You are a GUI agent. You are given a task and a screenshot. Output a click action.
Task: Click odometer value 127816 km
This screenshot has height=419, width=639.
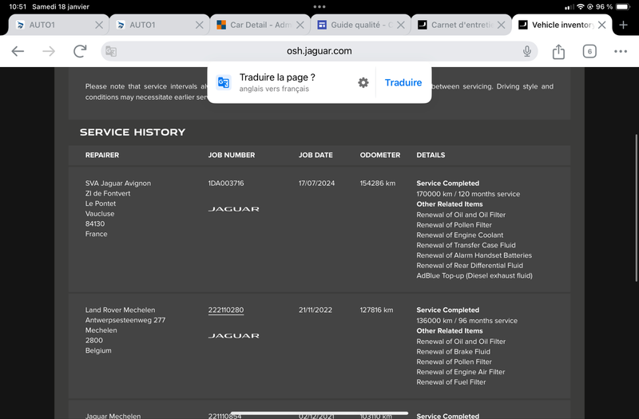tap(376, 310)
